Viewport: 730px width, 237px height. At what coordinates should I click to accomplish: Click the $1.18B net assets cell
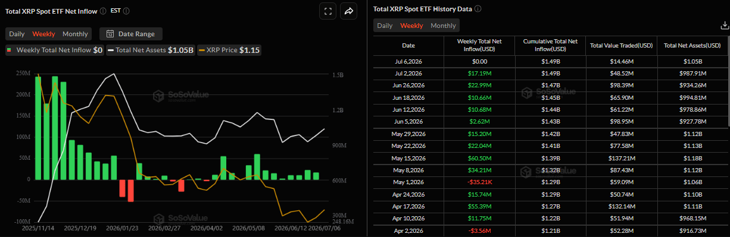pos(692,159)
